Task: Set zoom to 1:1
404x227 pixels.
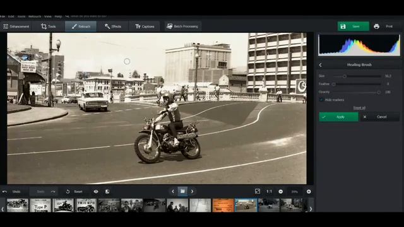Action: [x=270, y=192]
